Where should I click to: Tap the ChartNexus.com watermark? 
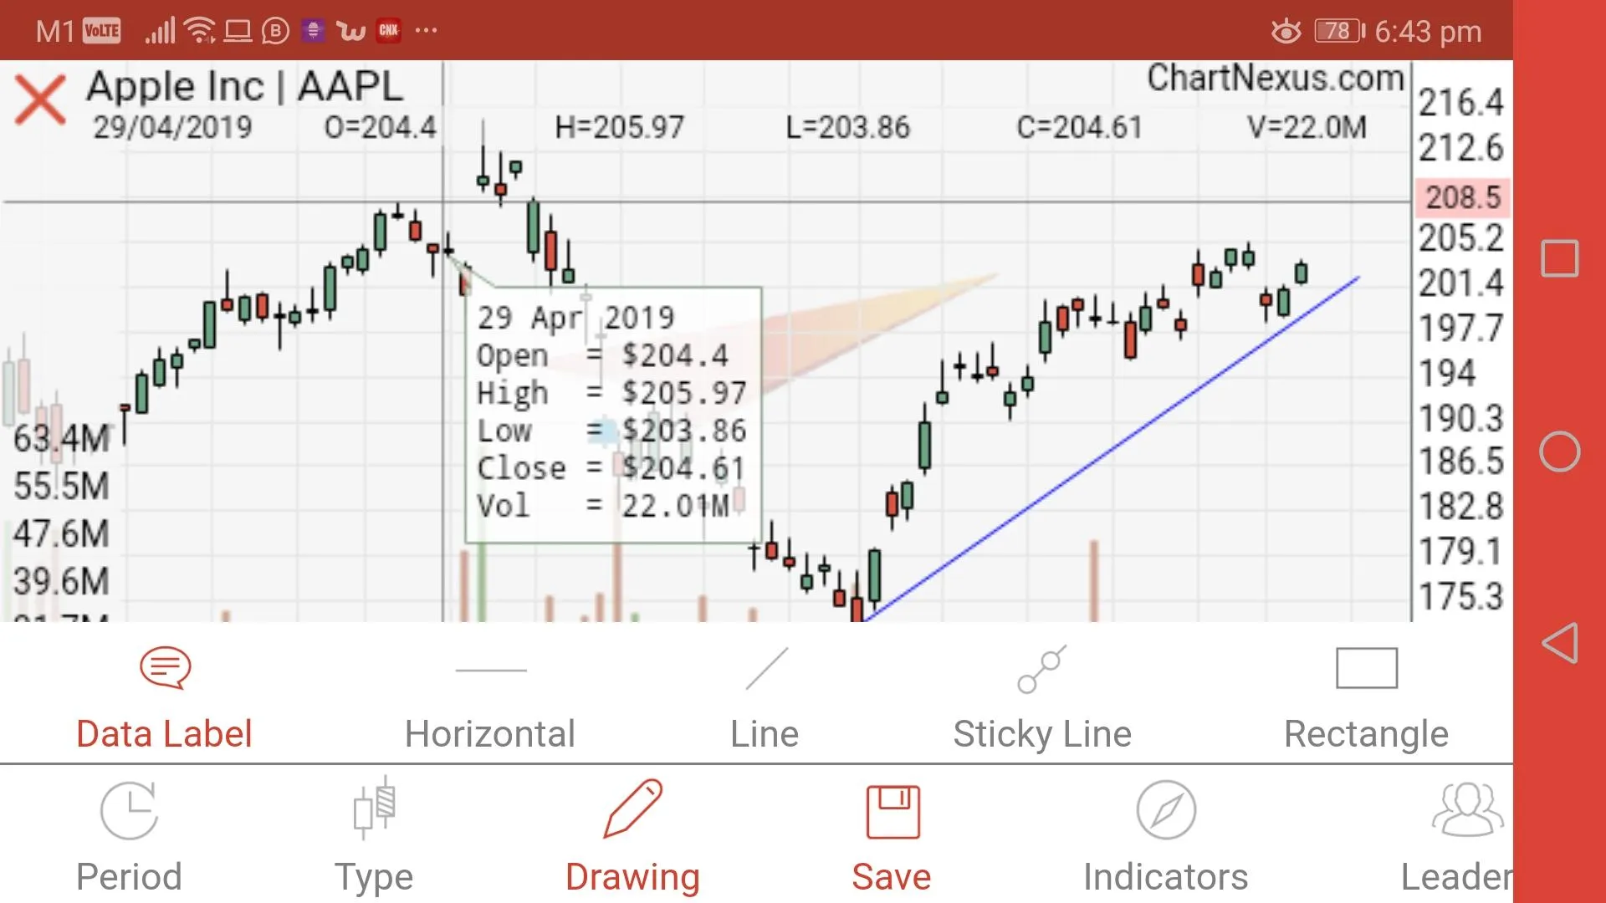1275,79
